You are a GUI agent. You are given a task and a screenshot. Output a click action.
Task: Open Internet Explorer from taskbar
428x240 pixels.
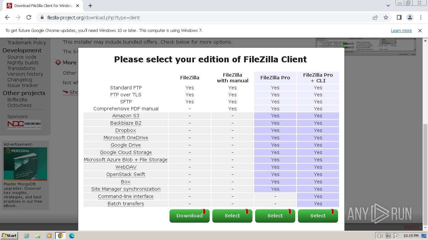click(x=26, y=236)
